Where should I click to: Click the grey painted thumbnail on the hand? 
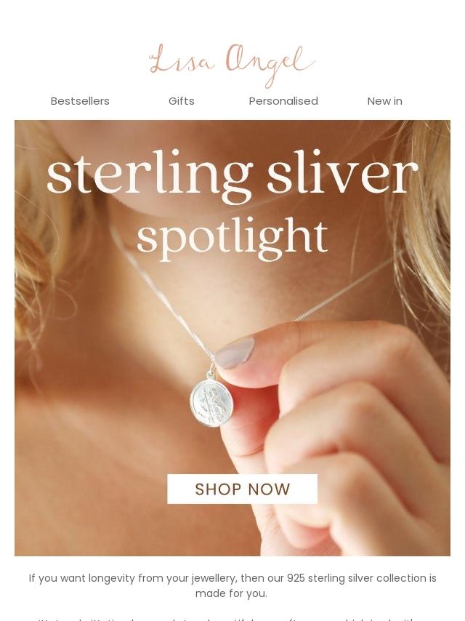click(x=235, y=353)
